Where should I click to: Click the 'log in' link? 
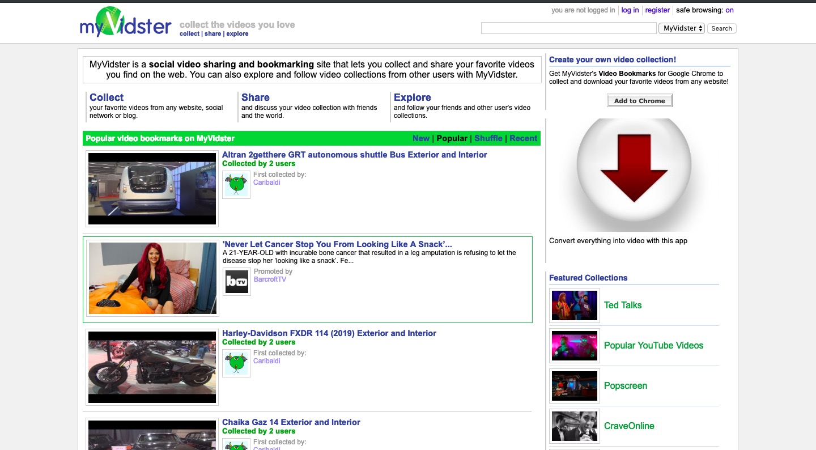tap(630, 10)
